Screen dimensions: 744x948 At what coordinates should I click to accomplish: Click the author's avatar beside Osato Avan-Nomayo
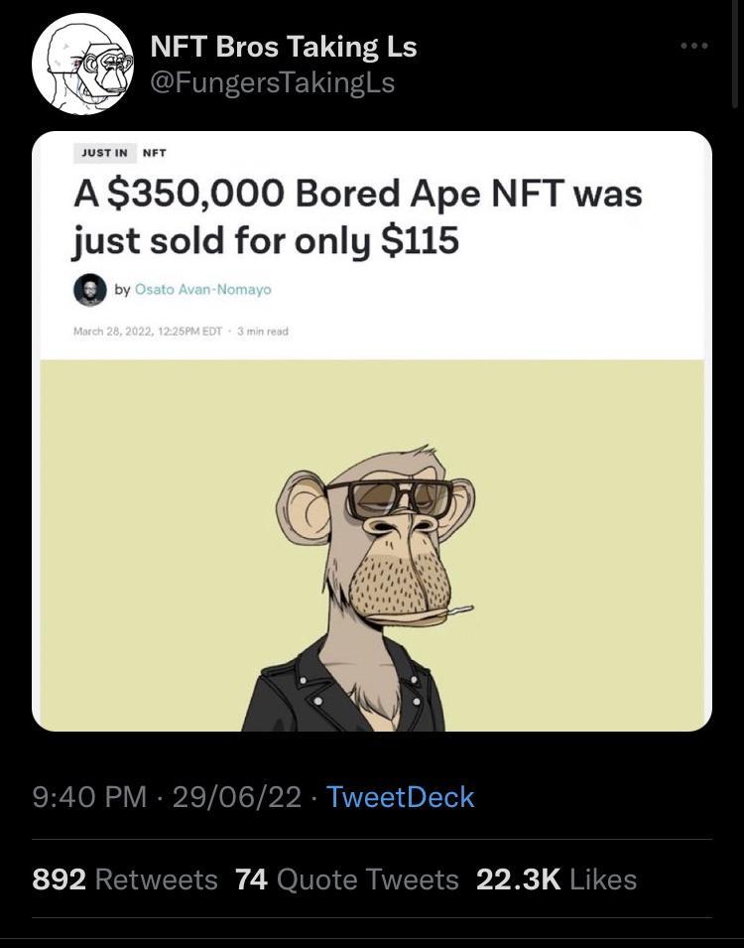click(x=90, y=288)
